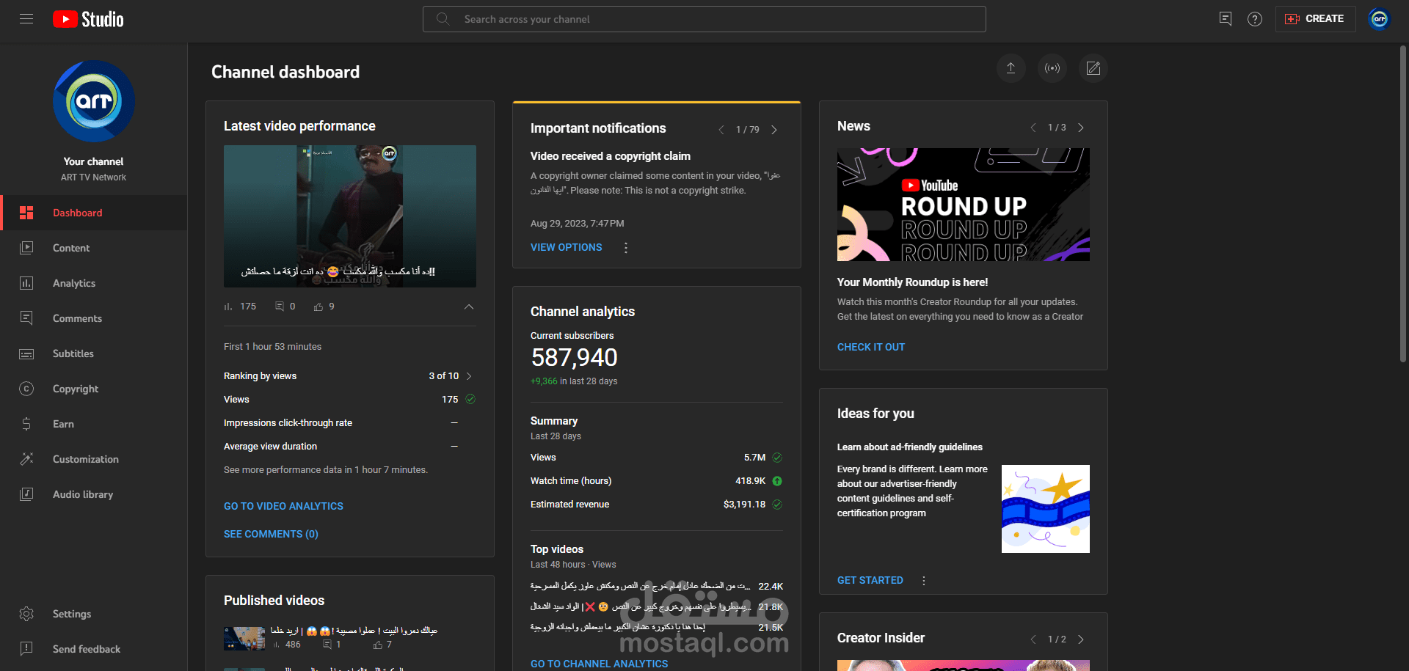The image size is (1409, 671).
Task: Click the YouTube Studio logo
Action: [88, 19]
